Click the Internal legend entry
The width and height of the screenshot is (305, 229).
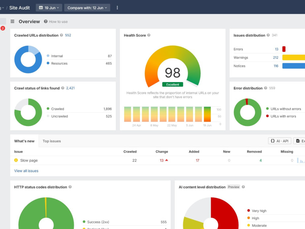pos(57,56)
